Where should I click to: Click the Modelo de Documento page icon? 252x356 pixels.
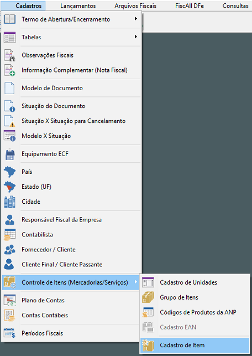click(9, 88)
